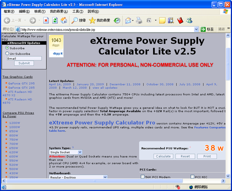Select the Subscribe radio button
Screen dimensions: 232x191
point(7,48)
